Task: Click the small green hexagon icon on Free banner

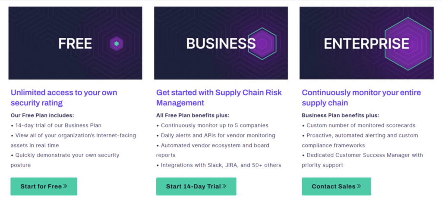Action: tap(117, 43)
